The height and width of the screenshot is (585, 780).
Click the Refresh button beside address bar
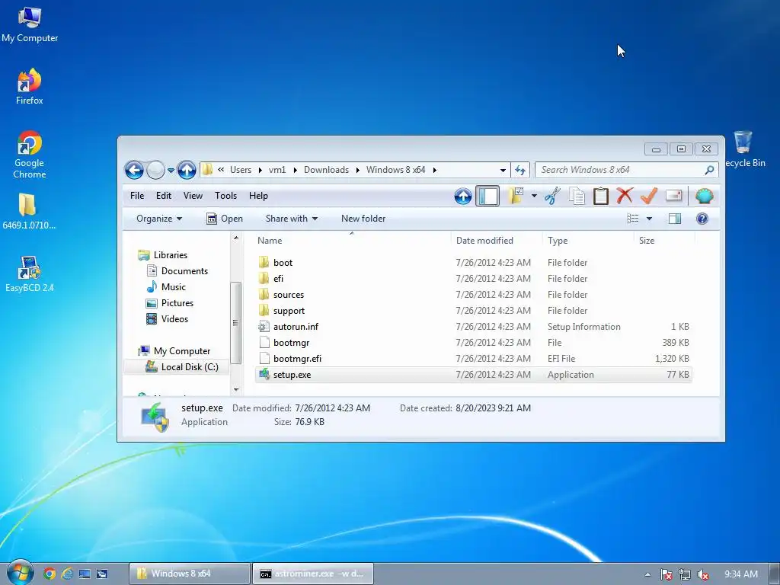520,170
